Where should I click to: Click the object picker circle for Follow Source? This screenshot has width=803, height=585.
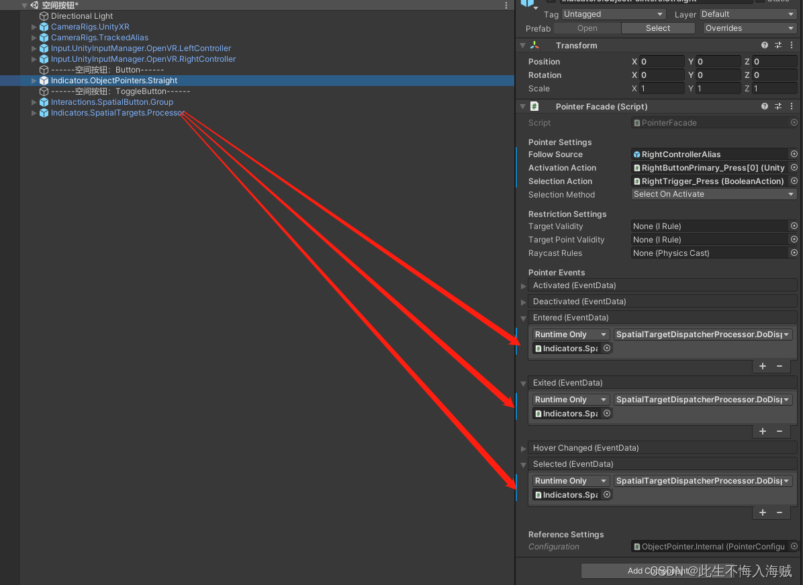[794, 154]
